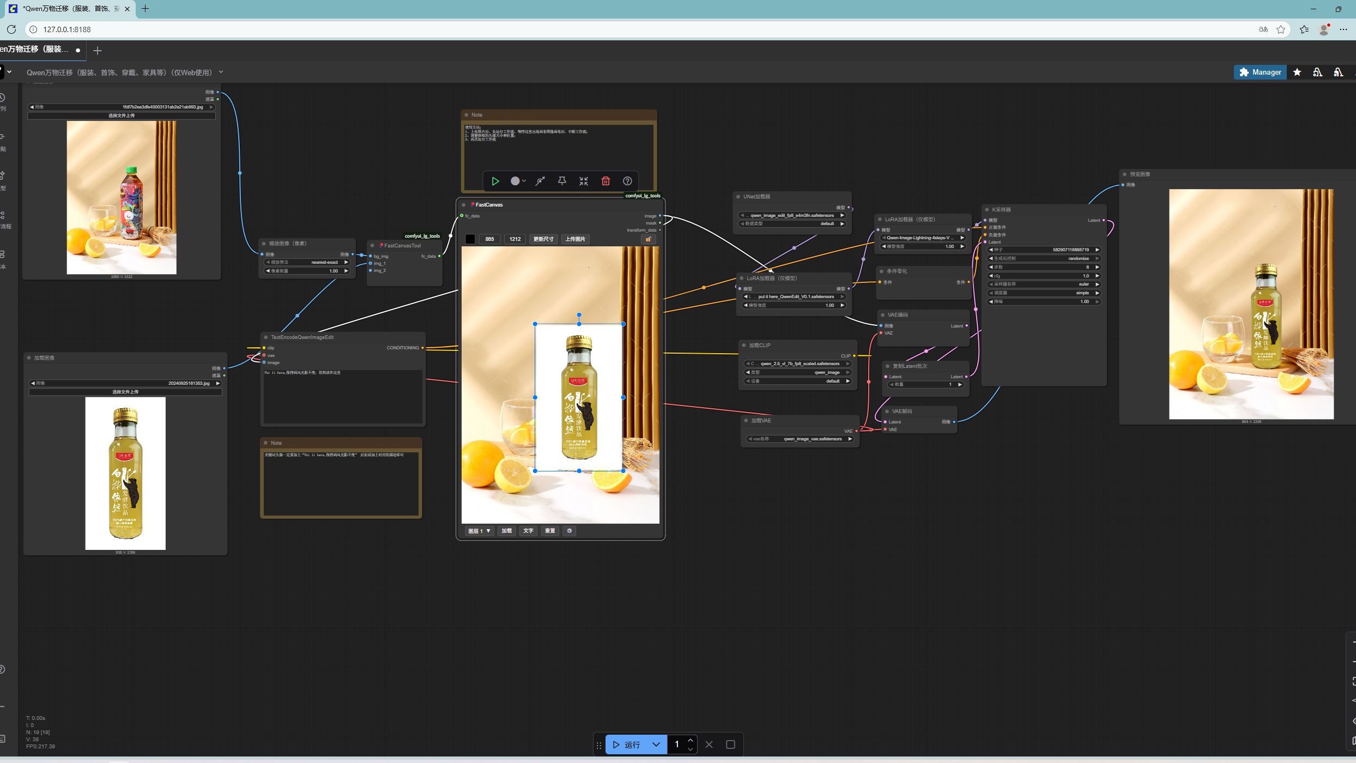Click the prompt text box in TextEncodeQwenImageEdit

click(343, 396)
